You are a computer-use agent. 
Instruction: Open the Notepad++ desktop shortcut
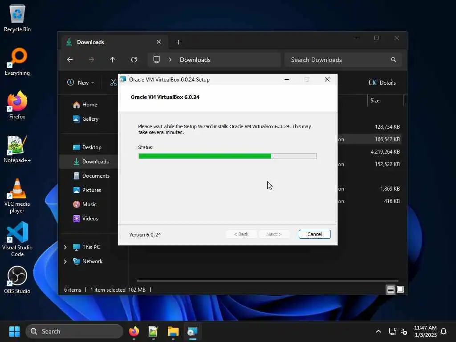point(17,149)
